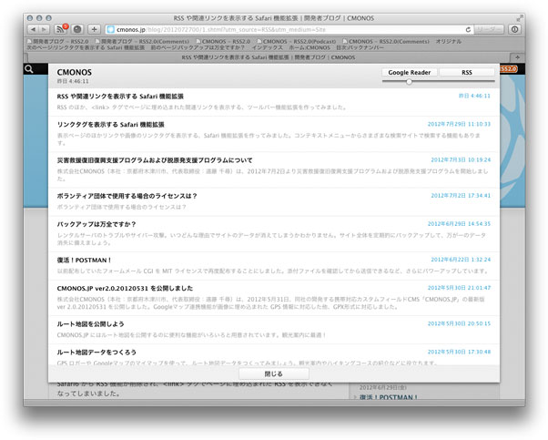This screenshot has height=440, width=548.
Task: Select the tab titled RSS や関連リンクを表示する
Action: pos(269,57)
